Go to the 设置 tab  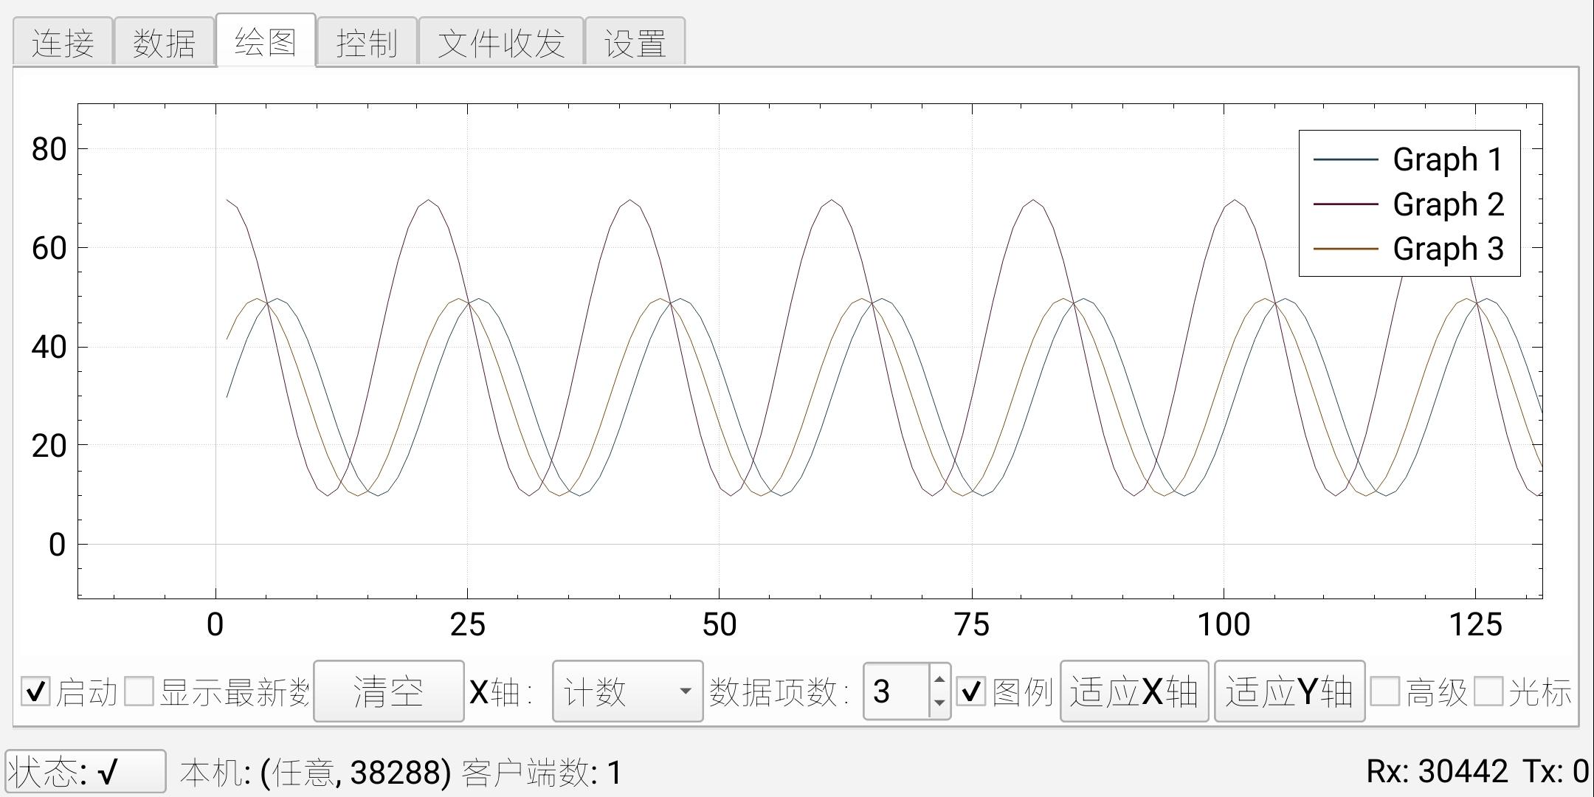point(635,42)
